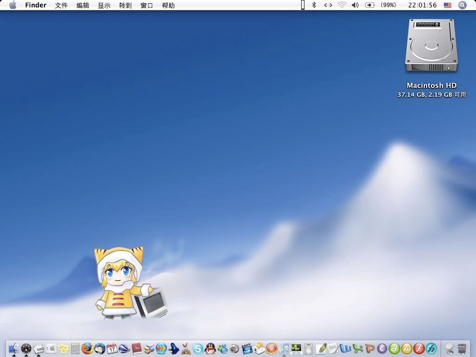Open Fireworks from the dock

[407, 349]
